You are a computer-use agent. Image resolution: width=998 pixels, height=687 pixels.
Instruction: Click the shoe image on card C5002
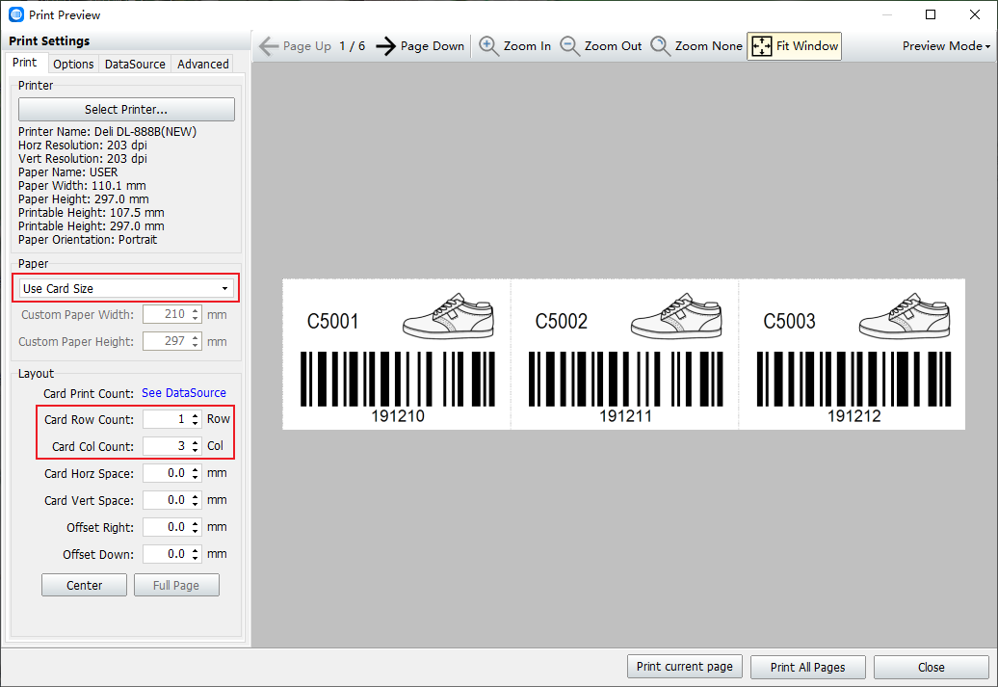click(x=676, y=316)
